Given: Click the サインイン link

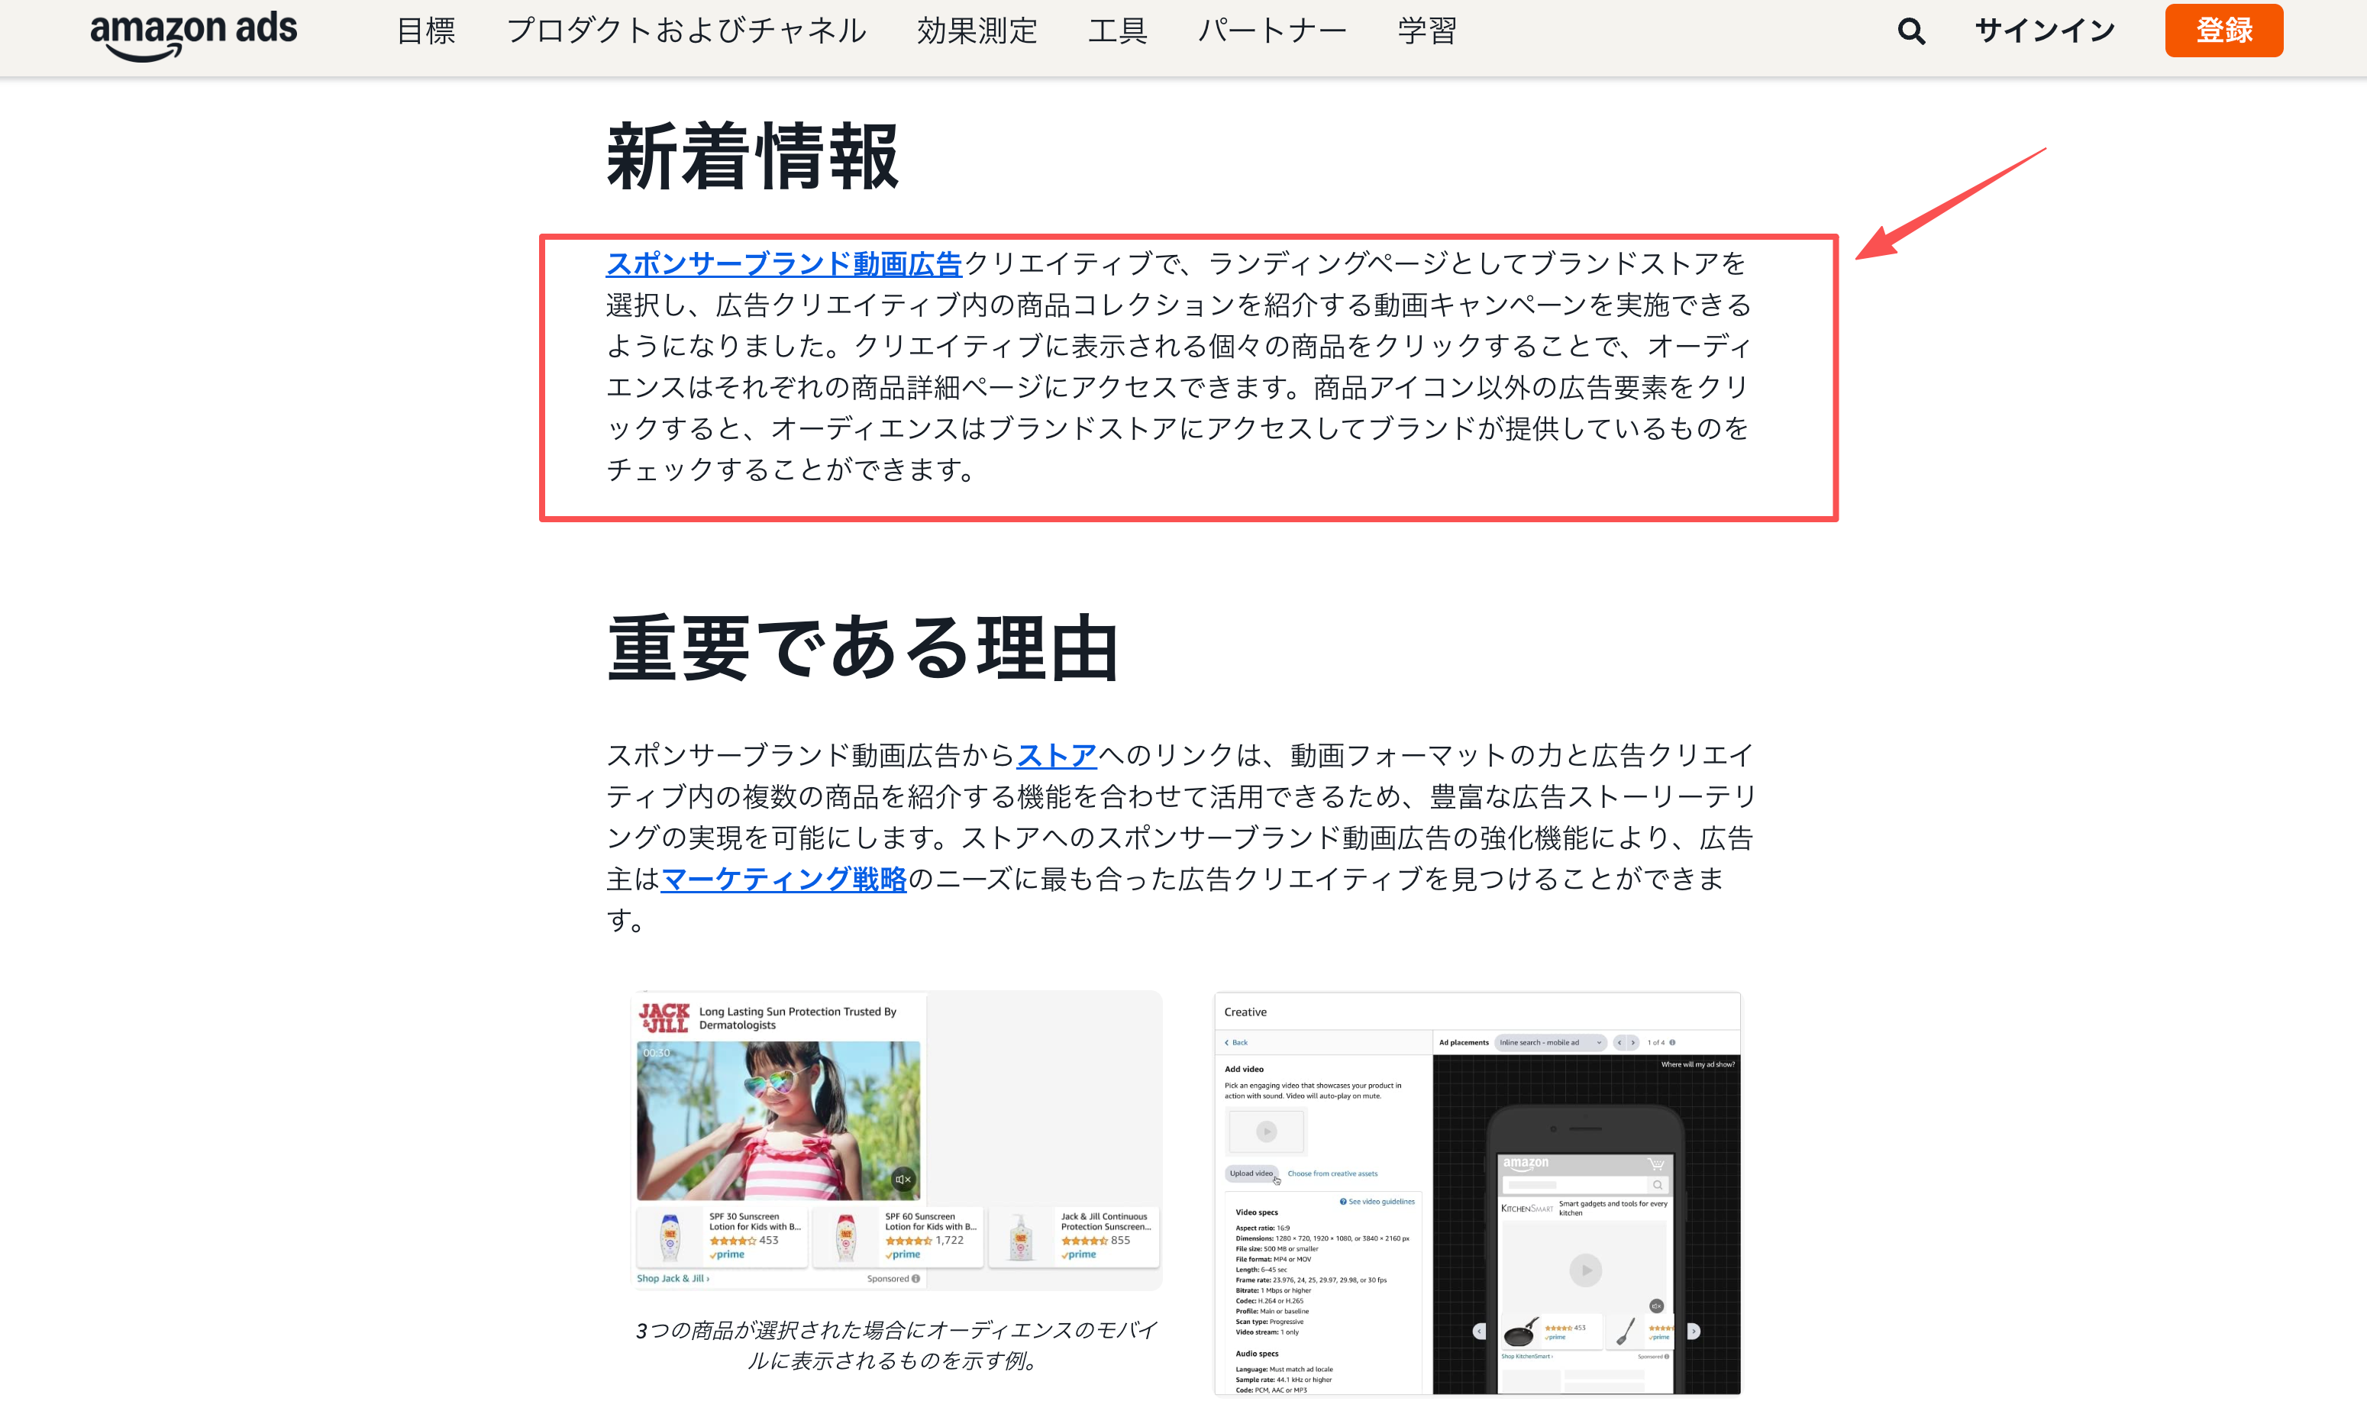Looking at the screenshot, I should coord(2044,31).
